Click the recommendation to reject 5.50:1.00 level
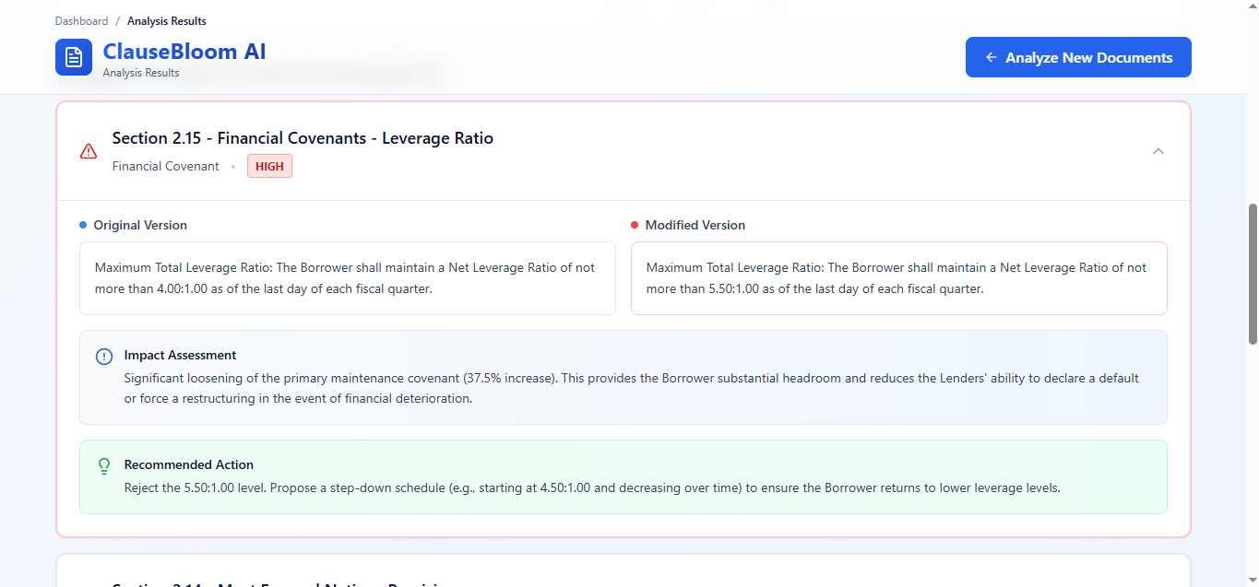 click(x=592, y=487)
